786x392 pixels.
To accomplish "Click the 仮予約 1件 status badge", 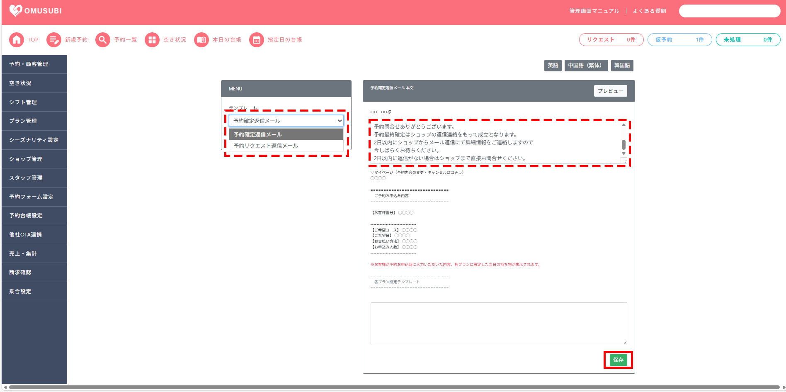I will 679,40.
